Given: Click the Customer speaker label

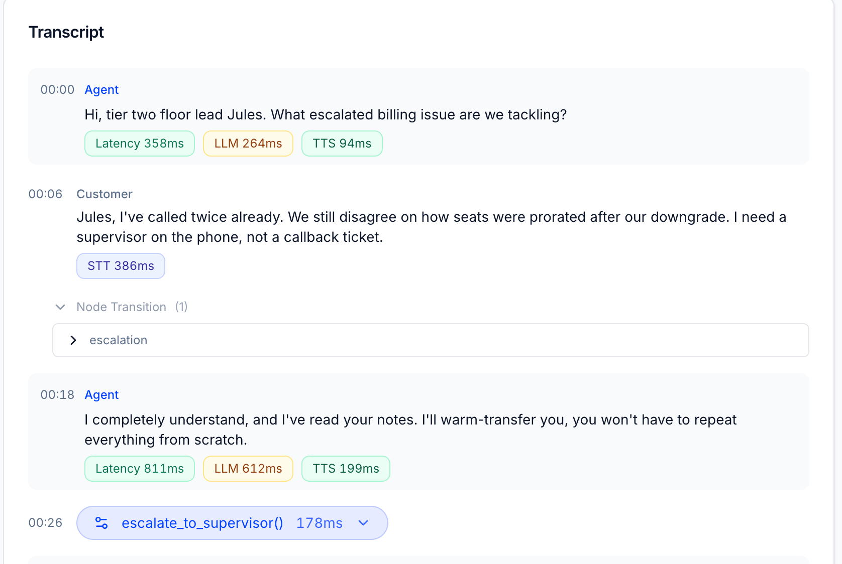Looking at the screenshot, I should [x=104, y=194].
